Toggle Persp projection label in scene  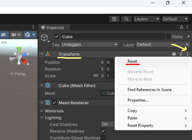(x=18, y=74)
